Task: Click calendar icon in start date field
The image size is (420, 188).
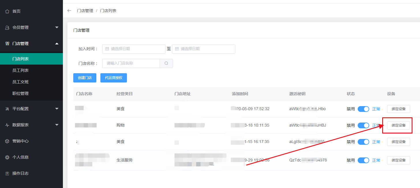Action: (x=107, y=49)
